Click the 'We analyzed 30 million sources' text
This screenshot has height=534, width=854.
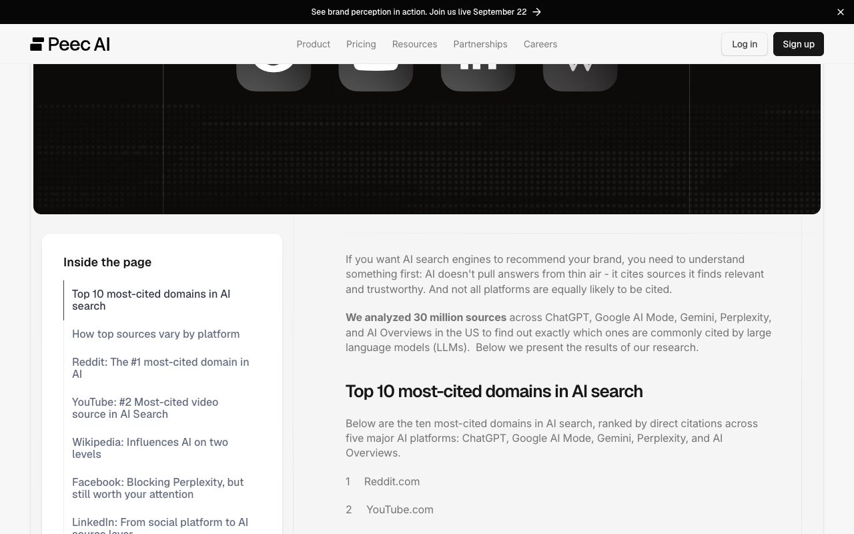tap(426, 317)
